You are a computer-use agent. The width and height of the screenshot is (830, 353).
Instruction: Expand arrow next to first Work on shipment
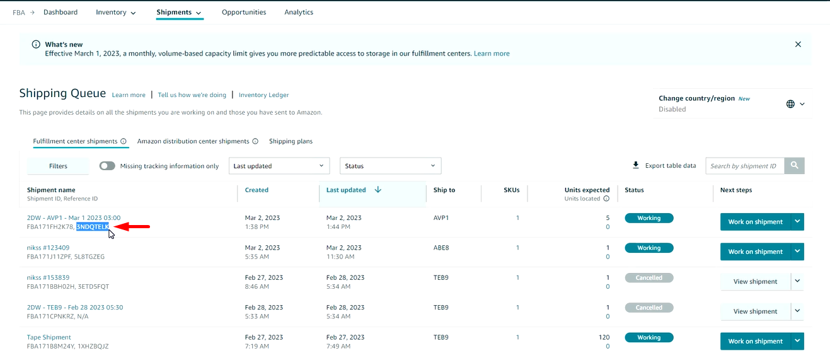[x=797, y=222]
